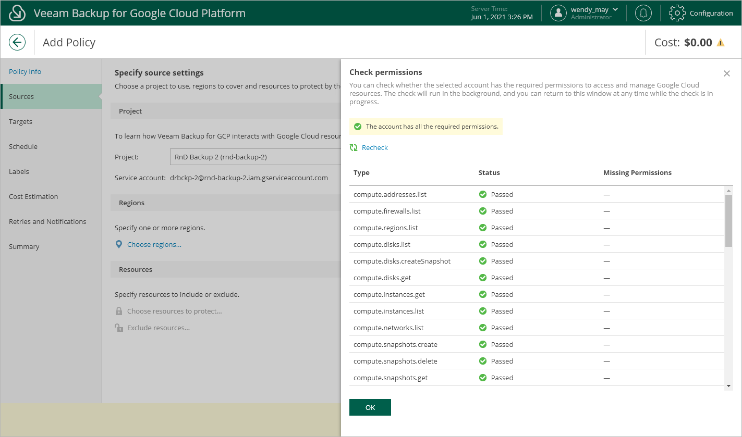Viewport: 742px width, 437px height.
Task: Click scrollbar down arrow in permissions list
Action: click(x=728, y=386)
